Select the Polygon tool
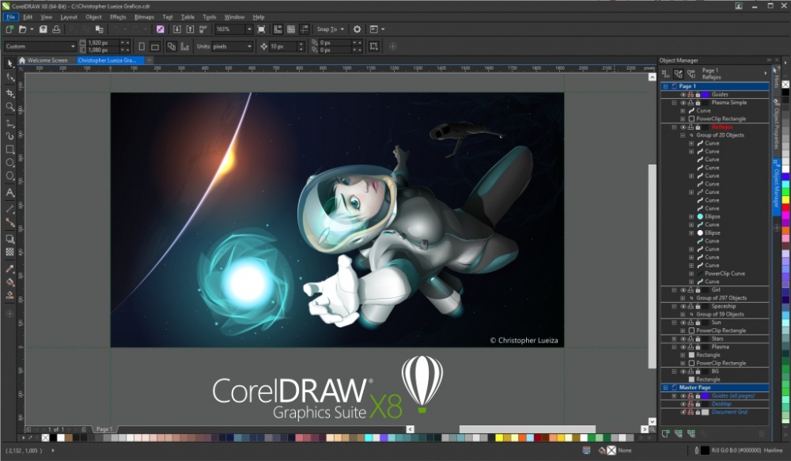This screenshot has height=461, width=791. (x=9, y=176)
